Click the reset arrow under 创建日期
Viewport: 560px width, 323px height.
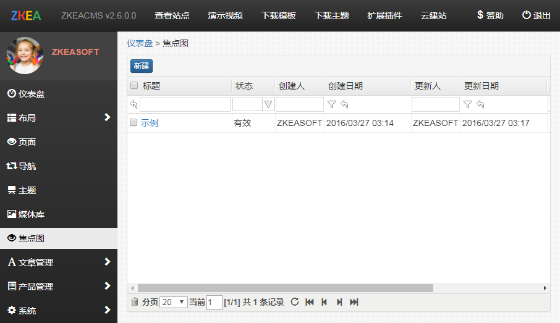[344, 104]
